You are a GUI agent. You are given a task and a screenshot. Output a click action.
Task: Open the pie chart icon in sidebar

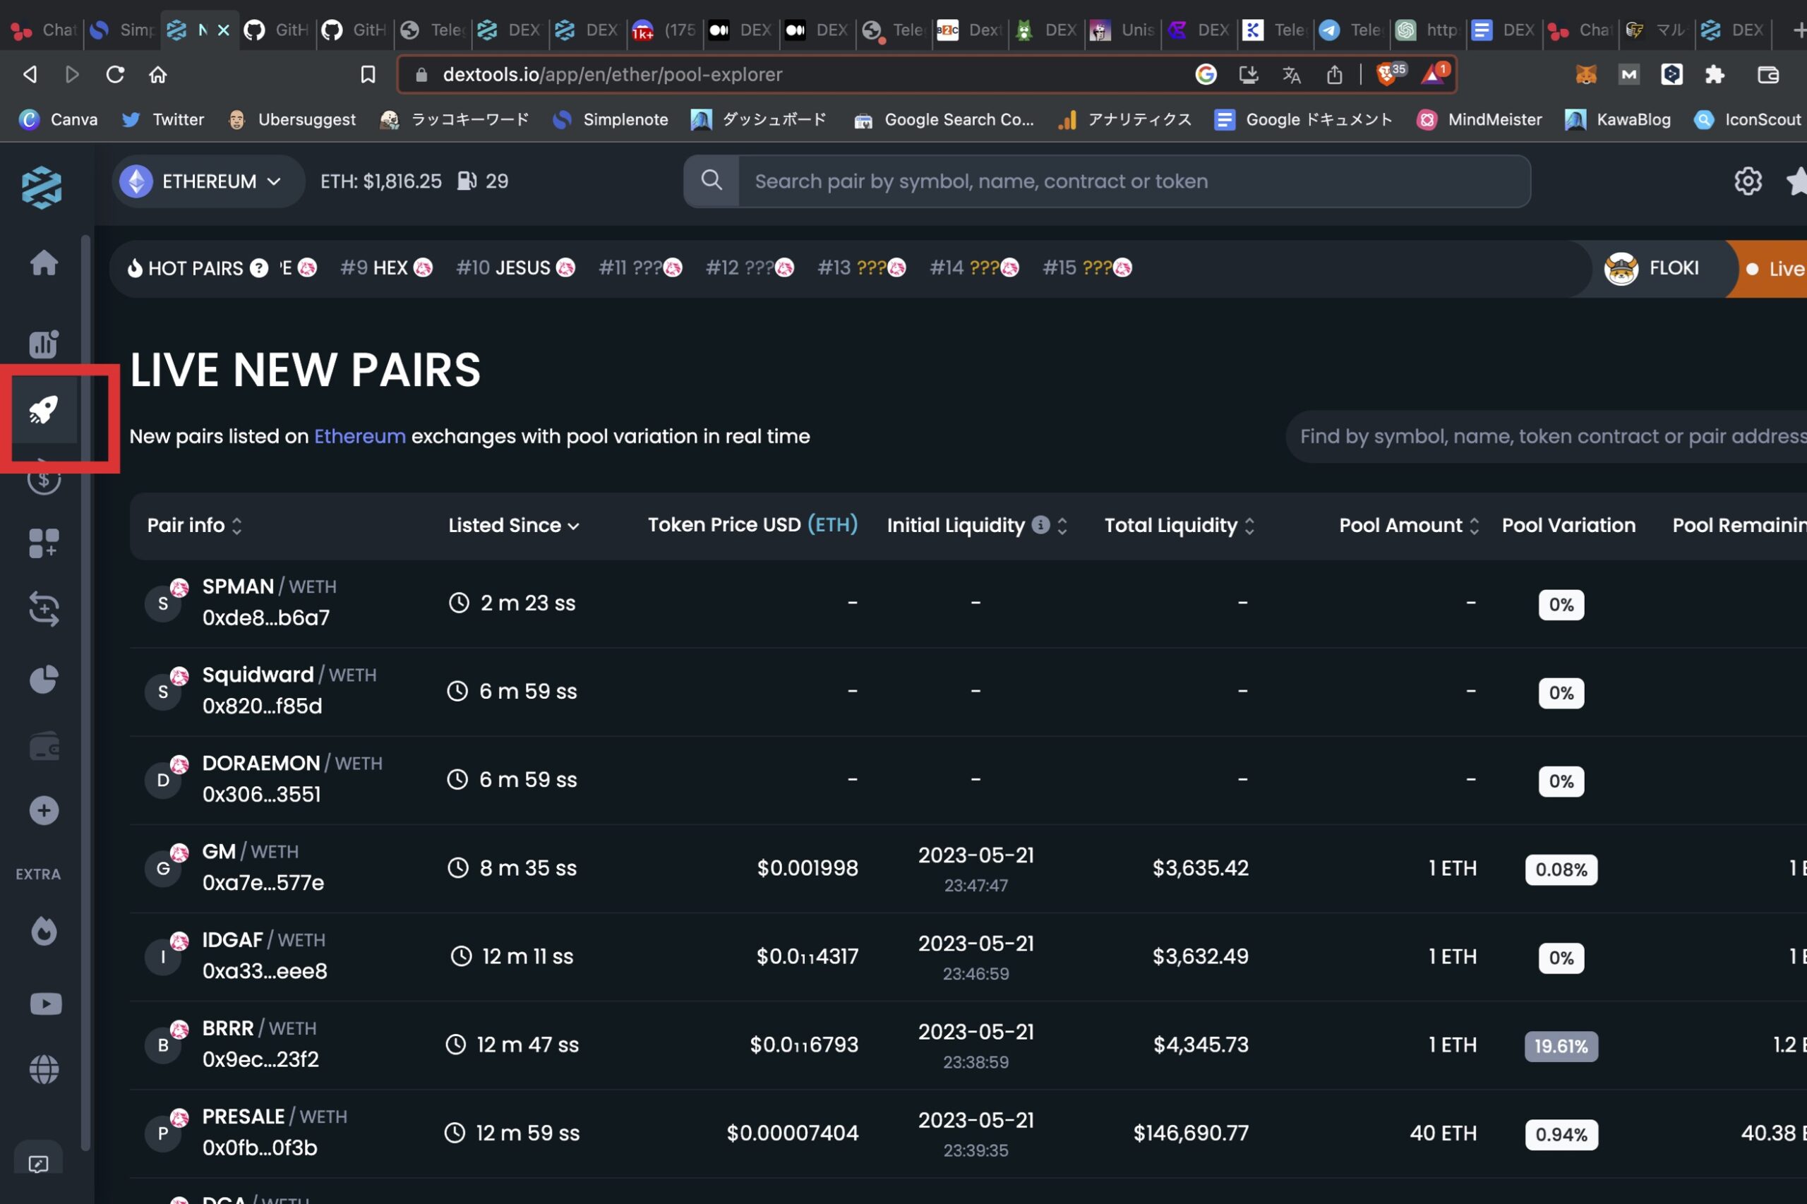pyautogui.click(x=44, y=679)
